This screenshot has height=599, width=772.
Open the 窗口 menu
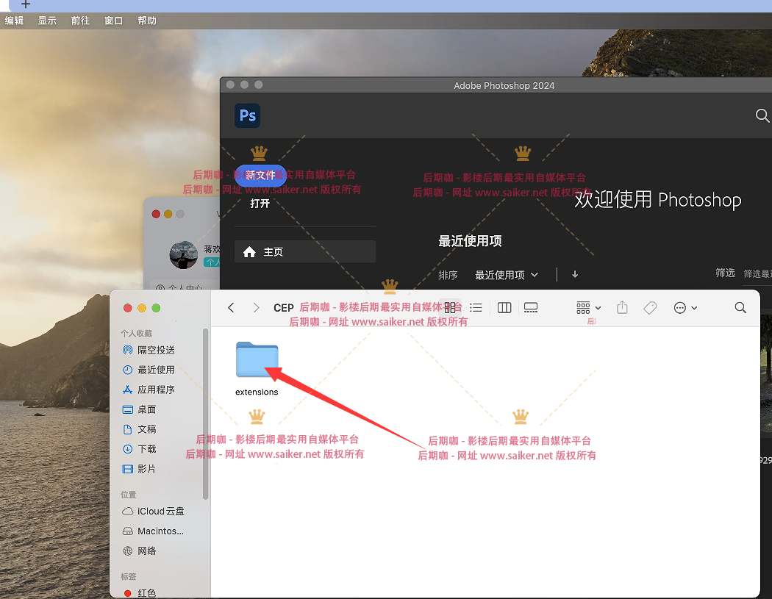pos(113,21)
